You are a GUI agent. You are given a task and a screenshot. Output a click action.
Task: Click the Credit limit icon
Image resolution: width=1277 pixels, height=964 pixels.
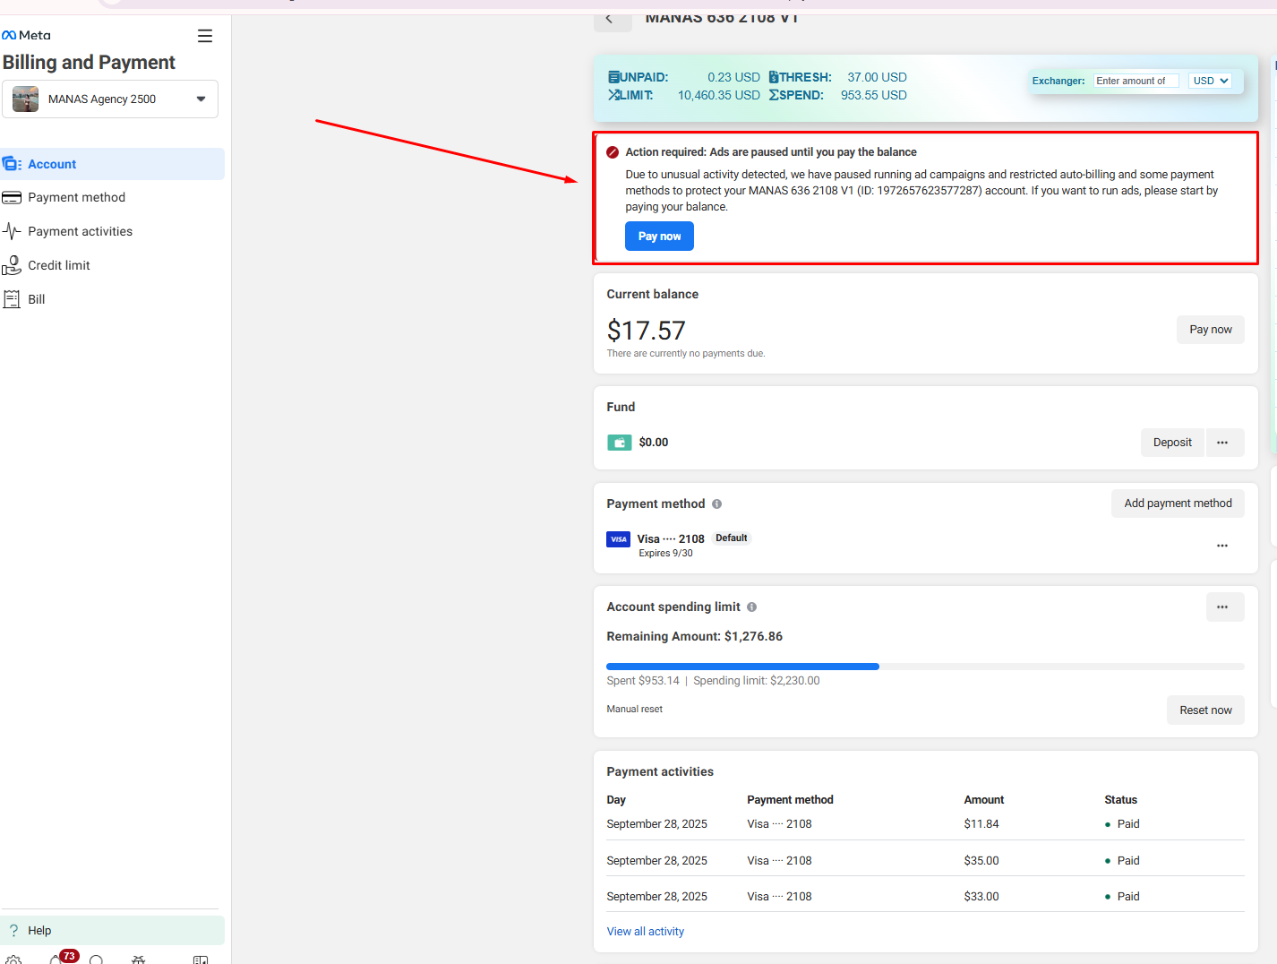(x=12, y=265)
